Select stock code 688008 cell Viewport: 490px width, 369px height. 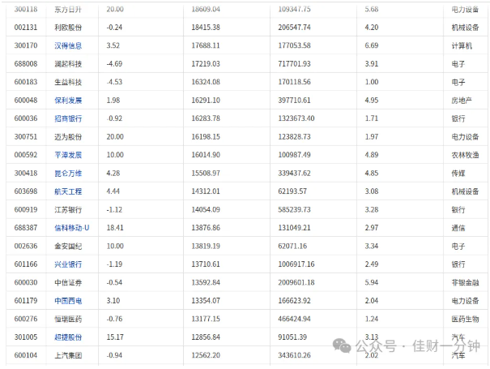26,64
